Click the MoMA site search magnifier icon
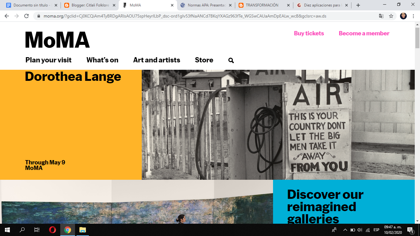Image resolution: width=420 pixels, height=236 pixels. pos(231,61)
